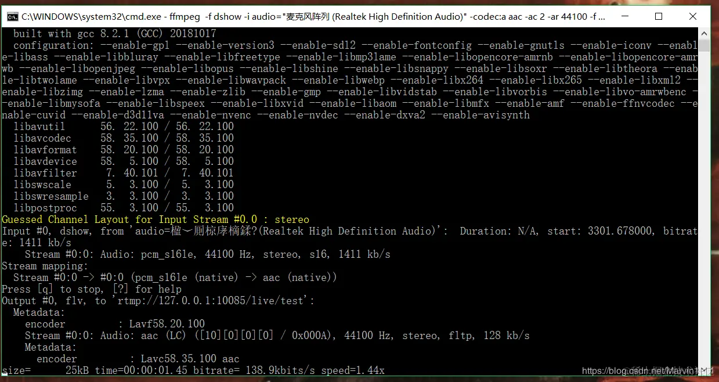
Task: Click the 'libavformat 58. 20.100' row
Action: click(x=124, y=150)
